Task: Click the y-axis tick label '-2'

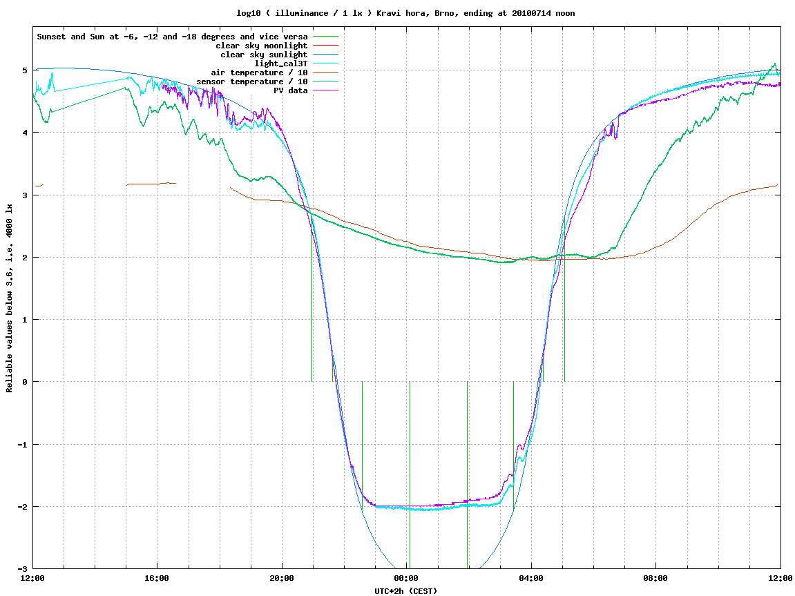Action: 23,507
